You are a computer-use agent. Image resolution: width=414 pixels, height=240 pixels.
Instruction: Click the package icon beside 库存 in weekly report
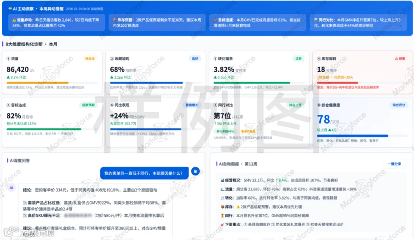(222, 207)
